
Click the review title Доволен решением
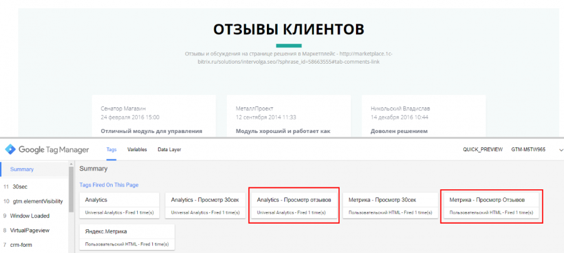point(399,131)
